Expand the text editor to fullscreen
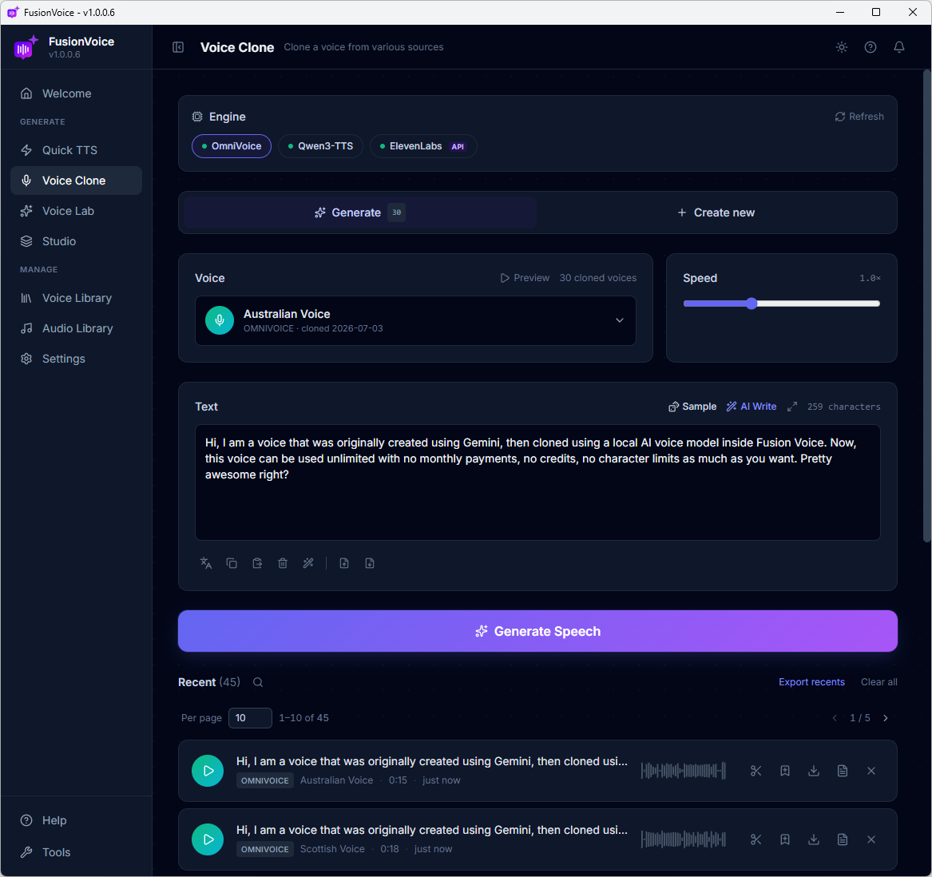The height and width of the screenshot is (877, 932). click(x=791, y=407)
